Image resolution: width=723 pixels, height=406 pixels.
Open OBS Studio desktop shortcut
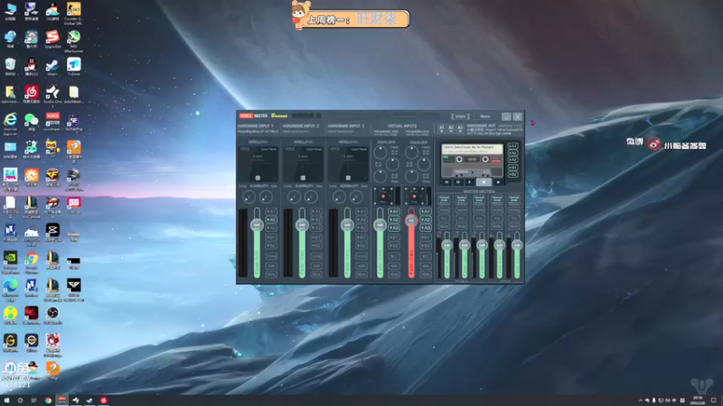click(x=52, y=314)
